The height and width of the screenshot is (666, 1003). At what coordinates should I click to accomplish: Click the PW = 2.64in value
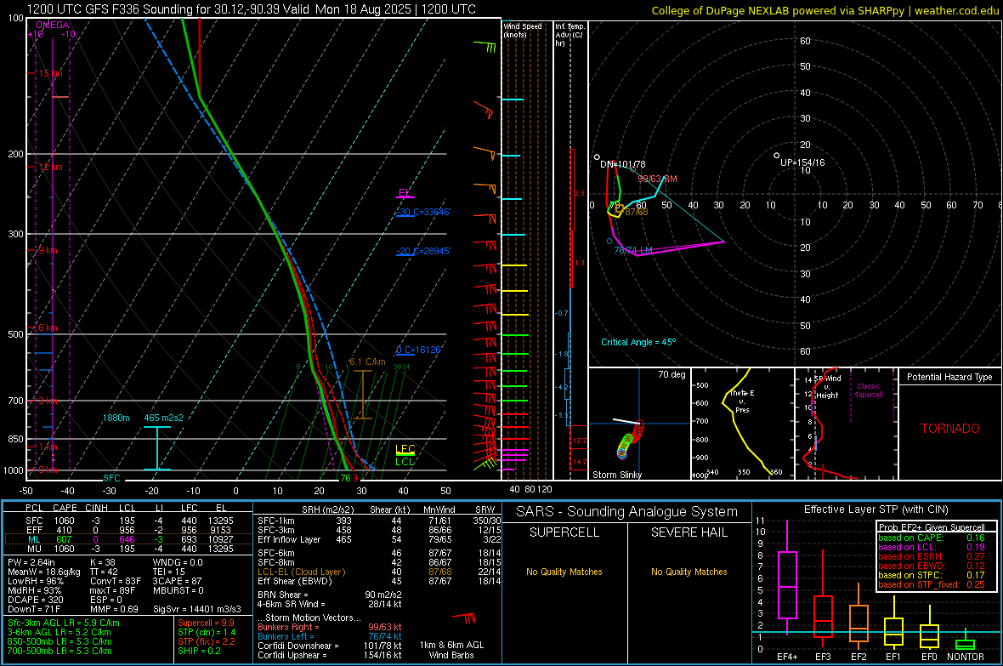(31, 562)
